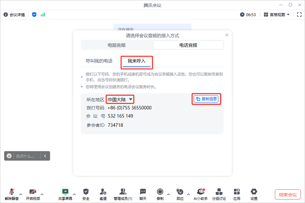Enter full screen mode
The width and height of the screenshot is (305, 203).
click(299, 15)
